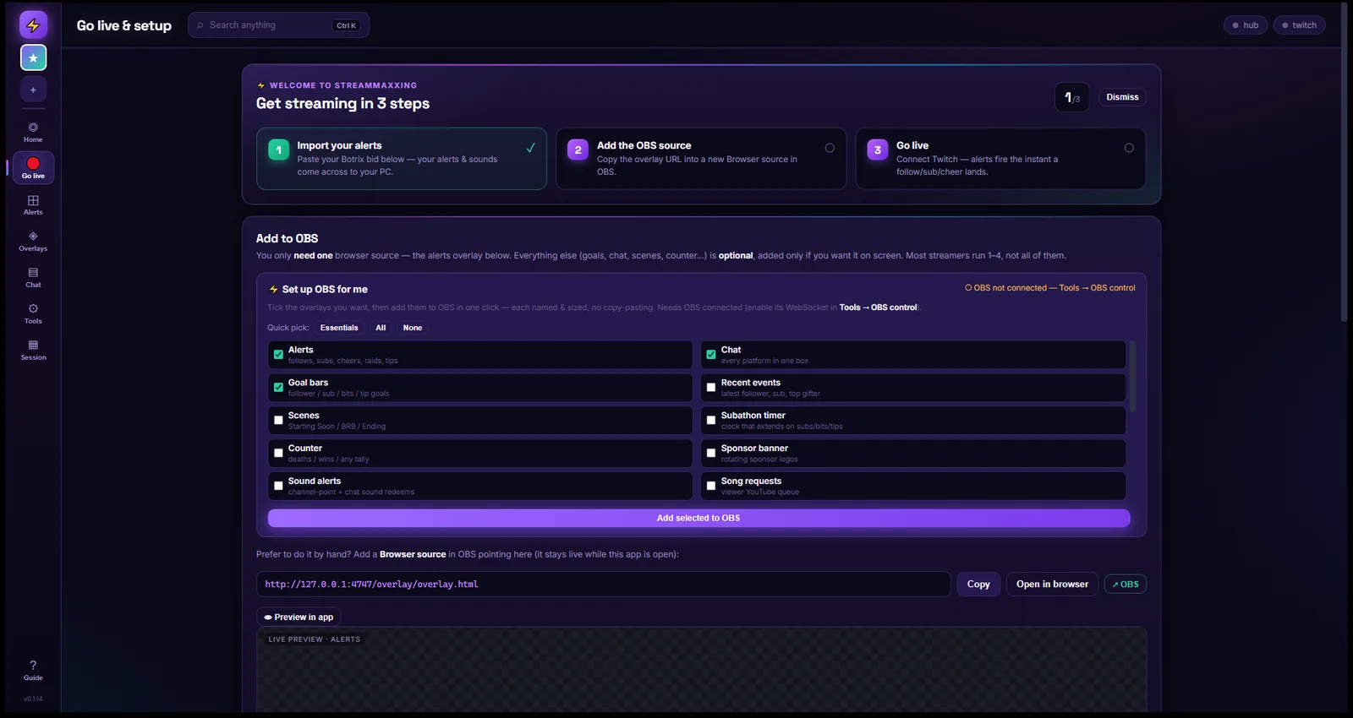
Task: Check the Subathon timer checkbox
Action: pos(711,421)
